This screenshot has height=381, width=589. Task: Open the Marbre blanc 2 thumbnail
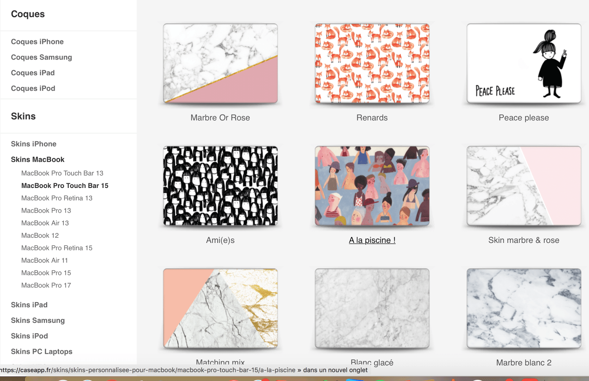pyautogui.click(x=523, y=308)
